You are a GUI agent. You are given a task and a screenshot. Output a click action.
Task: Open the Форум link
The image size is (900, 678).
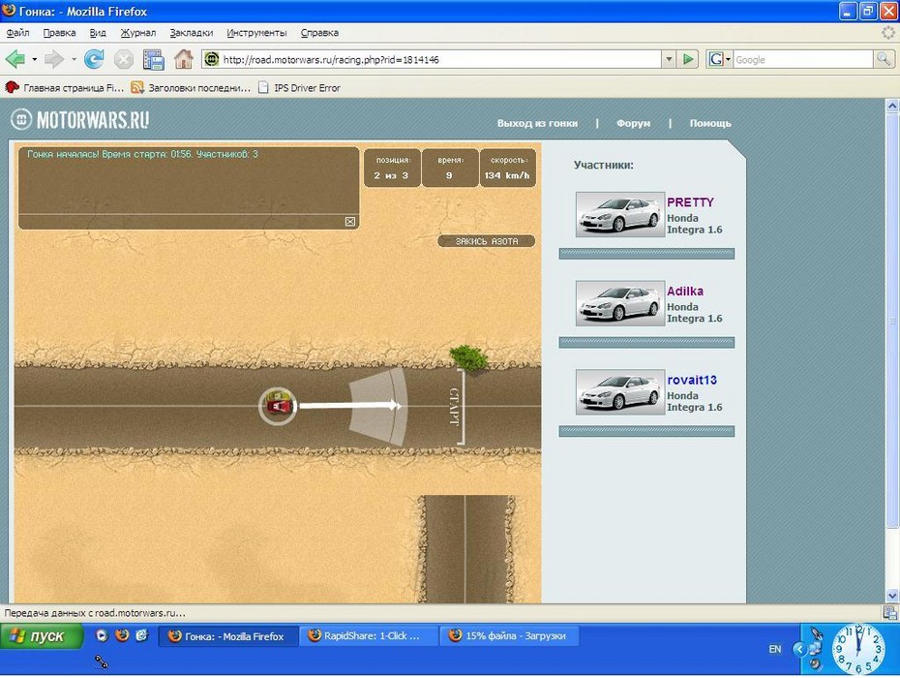(x=633, y=123)
